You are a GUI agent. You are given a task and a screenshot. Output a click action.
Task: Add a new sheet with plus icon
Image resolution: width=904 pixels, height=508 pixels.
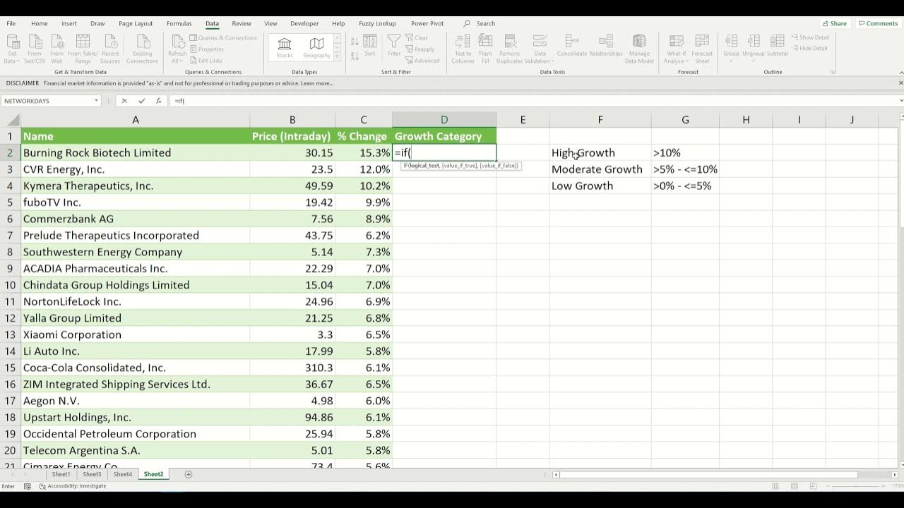(189, 474)
